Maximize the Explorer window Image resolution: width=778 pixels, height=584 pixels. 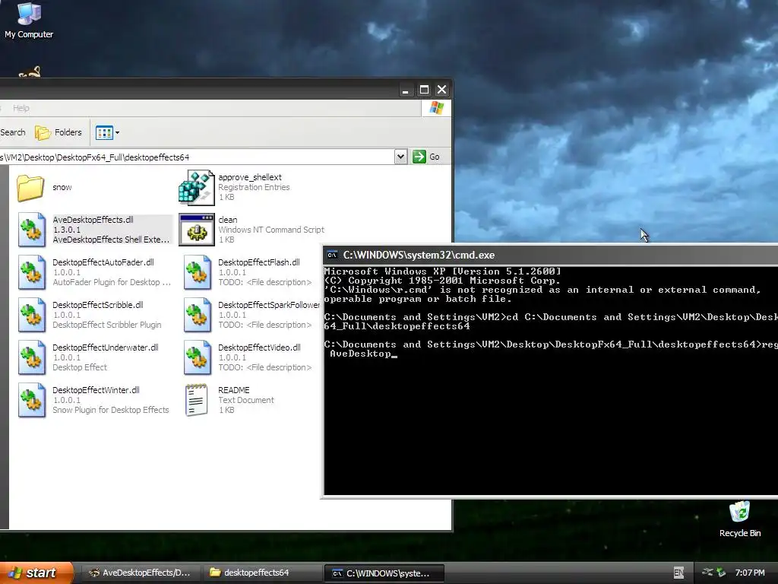coord(424,90)
